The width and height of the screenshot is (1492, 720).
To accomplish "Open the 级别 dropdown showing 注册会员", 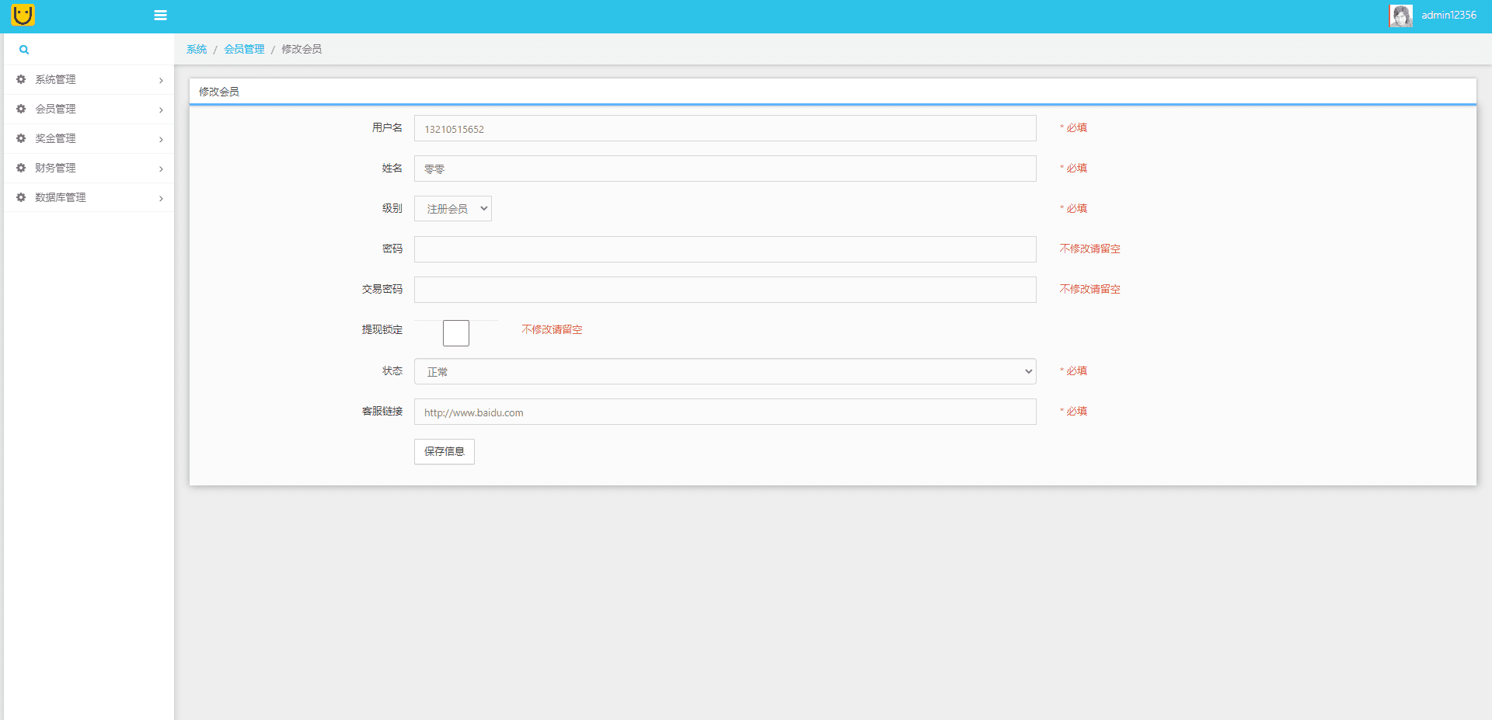I will [453, 209].
